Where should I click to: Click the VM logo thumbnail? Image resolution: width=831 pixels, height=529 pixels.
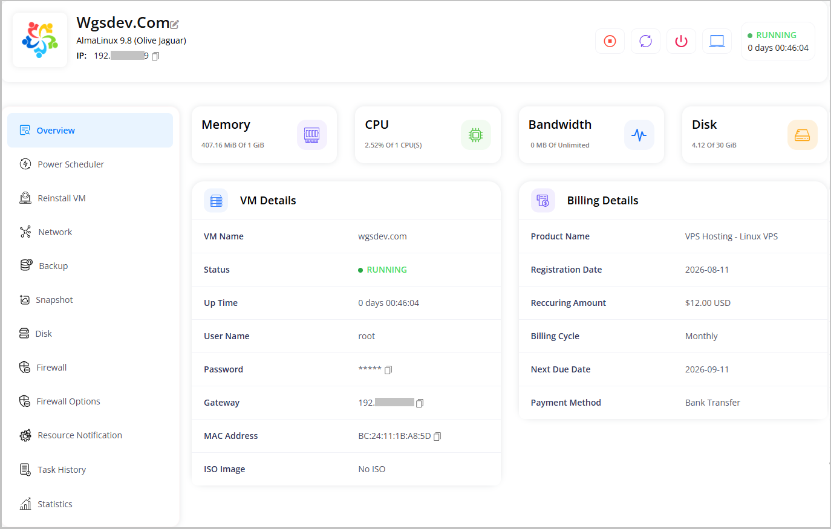coord(40,40)
